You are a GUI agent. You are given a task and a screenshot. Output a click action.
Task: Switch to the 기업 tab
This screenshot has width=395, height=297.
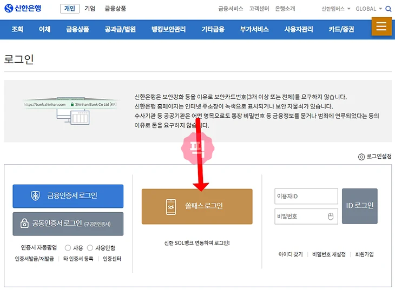[90, 9]
